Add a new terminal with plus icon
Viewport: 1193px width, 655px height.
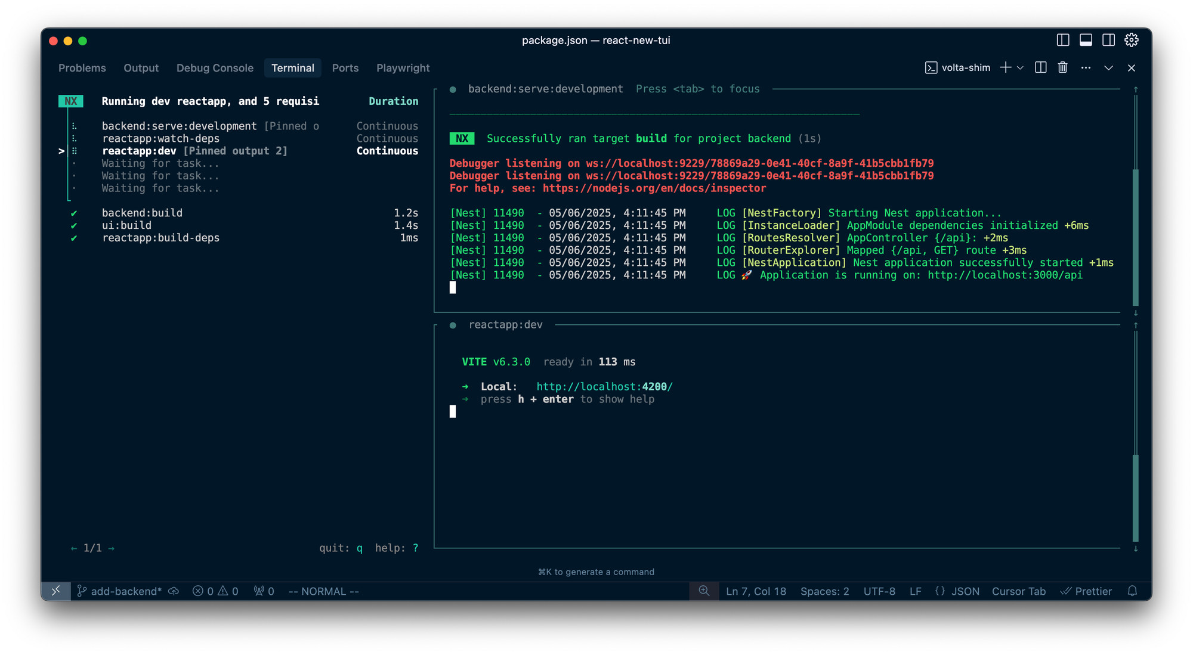pos(1006,68)
